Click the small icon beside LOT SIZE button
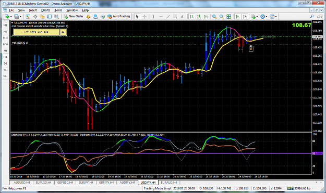The width and height of the screenshot is (326, 193). 63,32
